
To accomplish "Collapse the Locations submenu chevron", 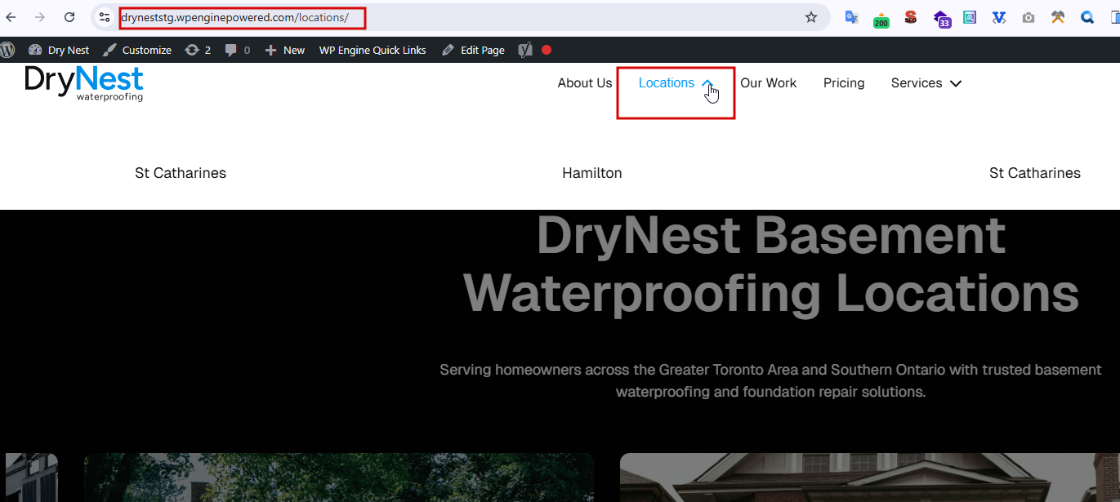I will [707, 83].
